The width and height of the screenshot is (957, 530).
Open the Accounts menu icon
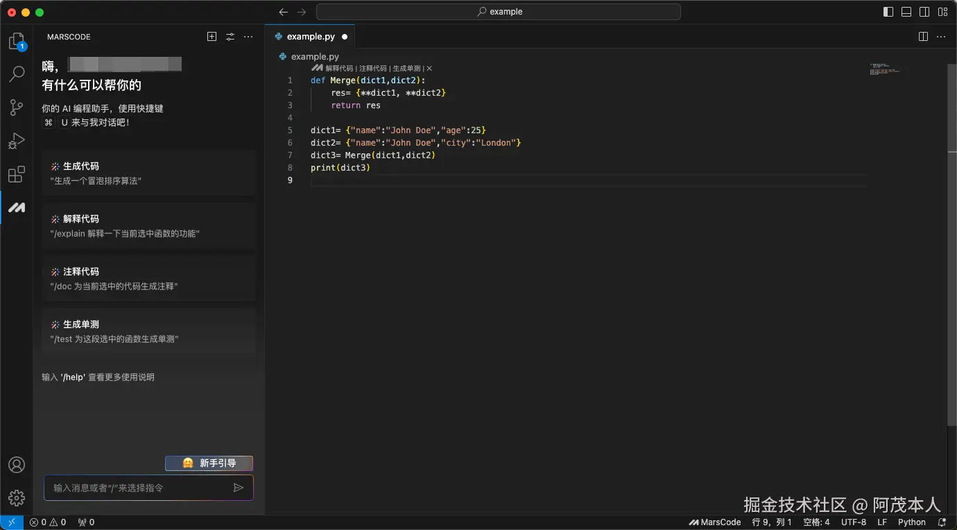17,465
